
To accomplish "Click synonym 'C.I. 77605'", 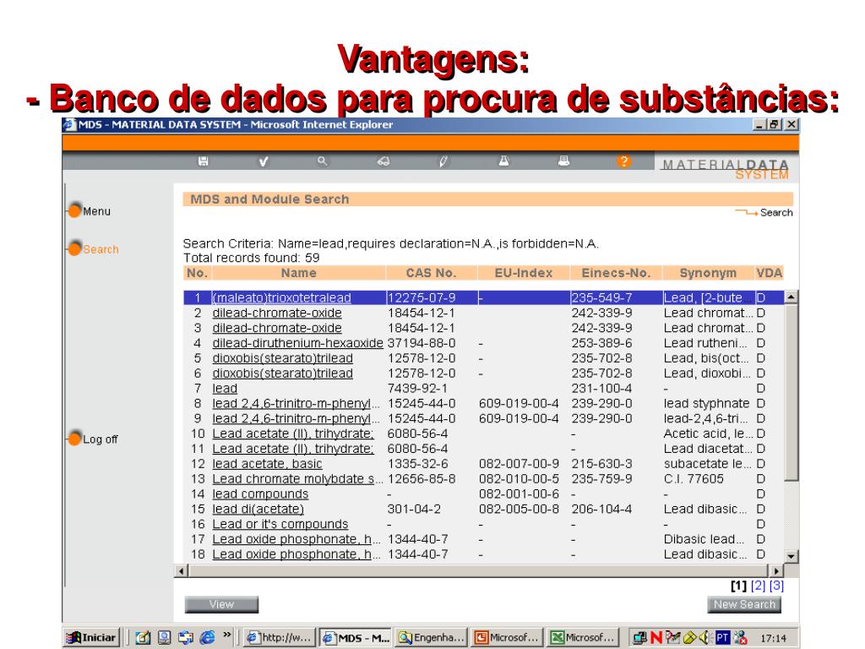I will [694, 479].
